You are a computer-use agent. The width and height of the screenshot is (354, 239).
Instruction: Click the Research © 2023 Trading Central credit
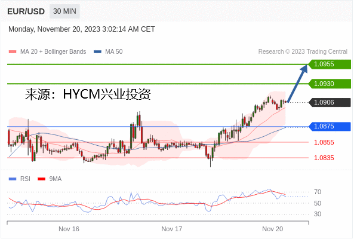pyautogui.click(x=303, y=52)
